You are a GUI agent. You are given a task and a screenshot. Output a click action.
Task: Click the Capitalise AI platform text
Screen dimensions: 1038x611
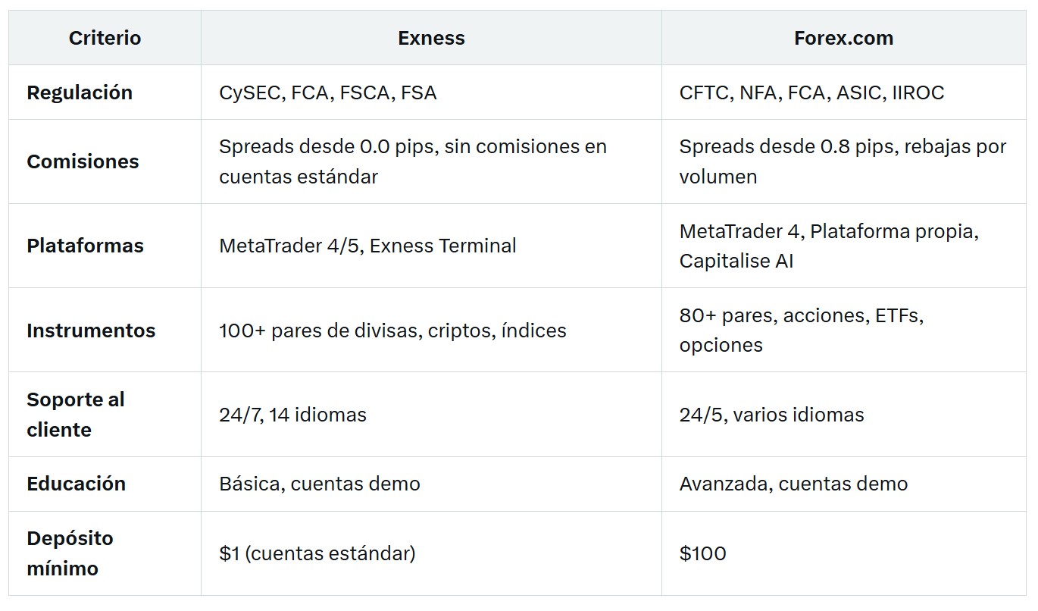(736, 261)
